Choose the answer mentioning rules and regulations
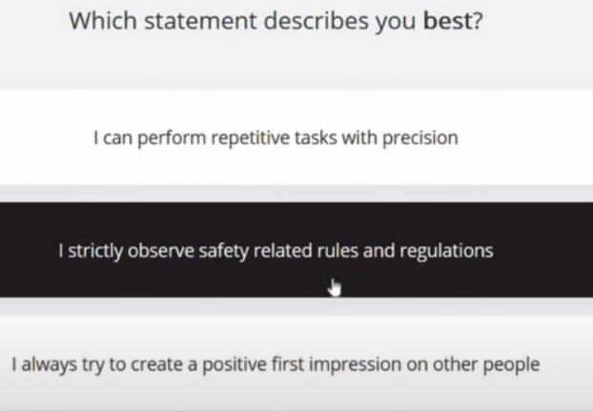This screenshot has height=412, width=593. pos(296,250)
